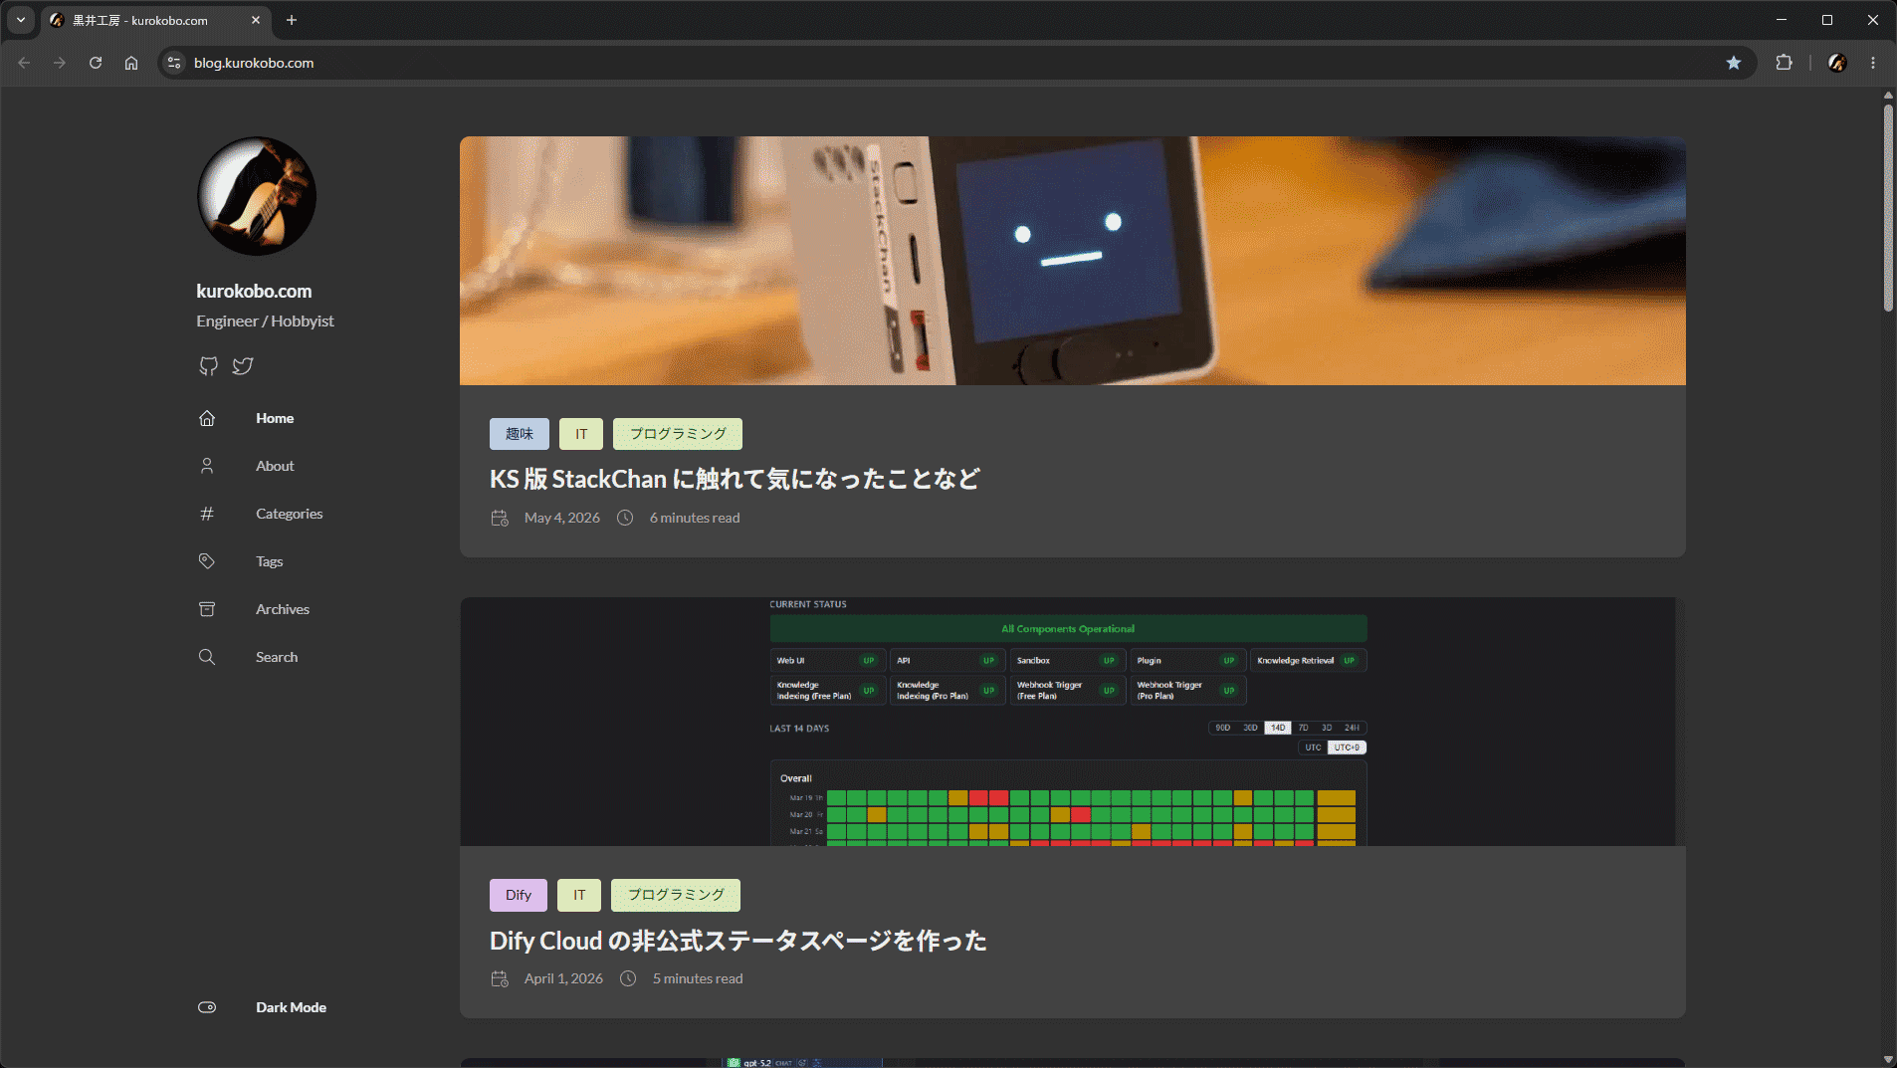Click the Dark Mode label

pos(291,1007)
